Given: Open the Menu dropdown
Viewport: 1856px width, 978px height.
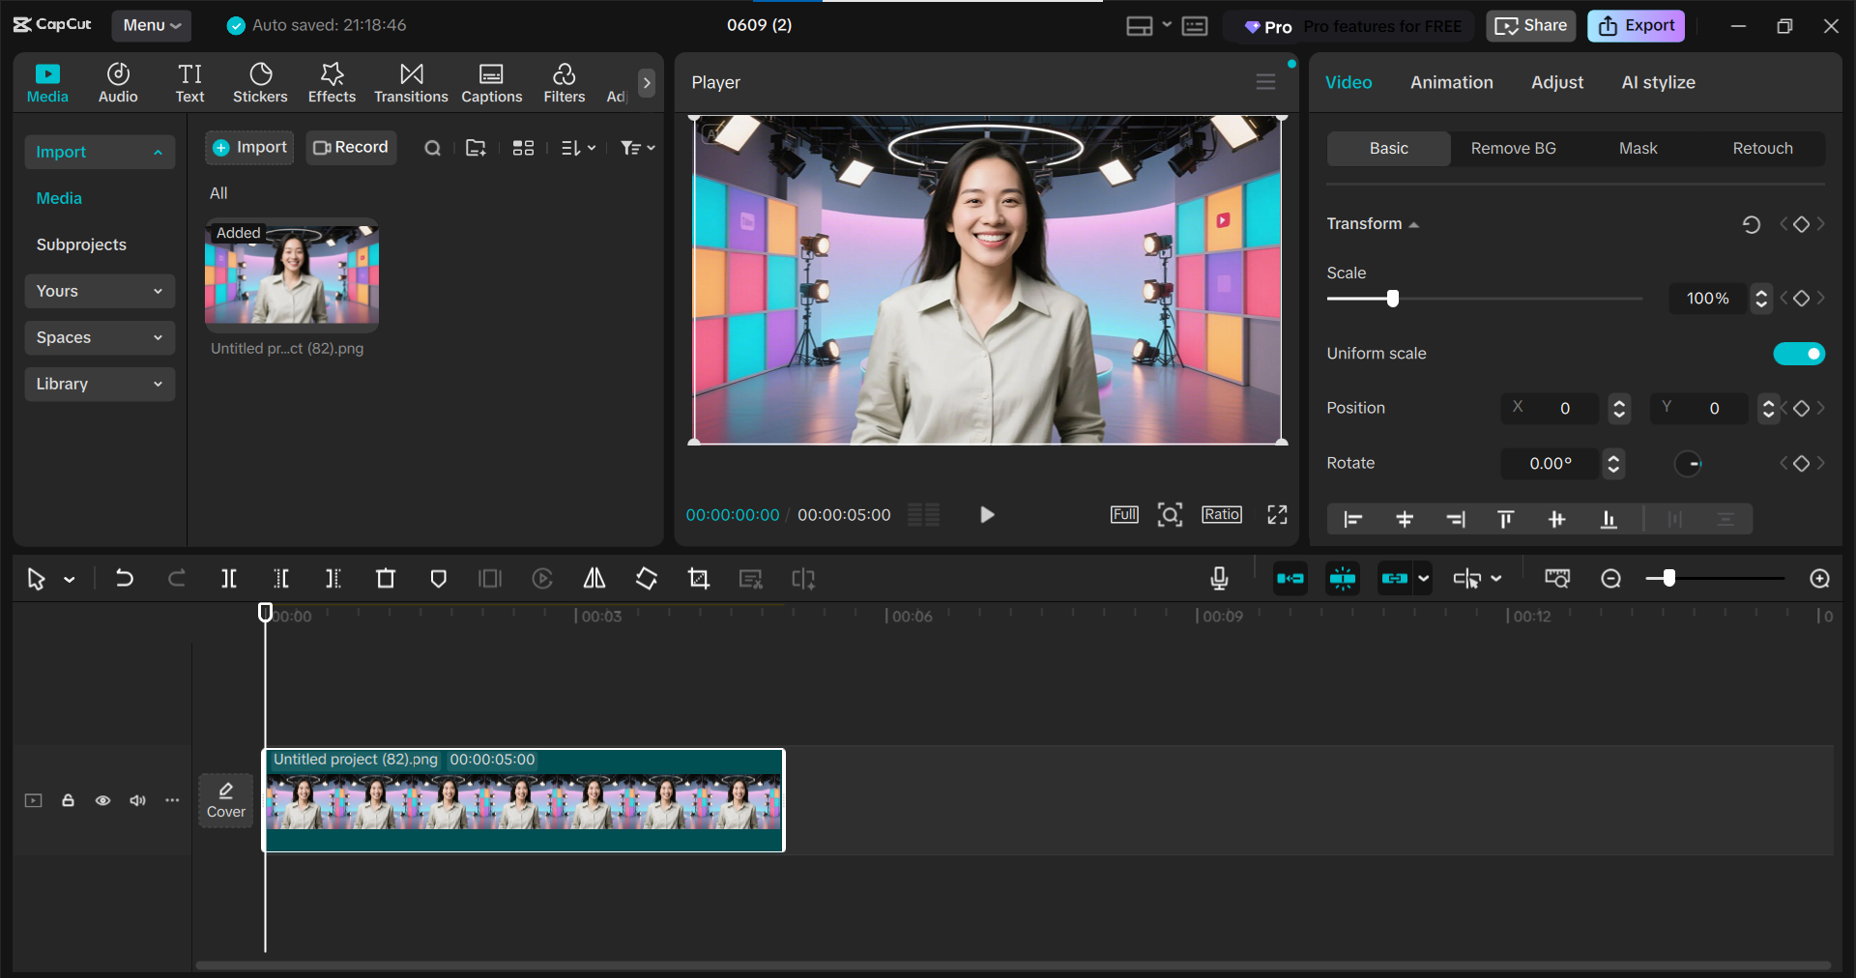Looking at the screenshot, I should click(x=152, y=25).
